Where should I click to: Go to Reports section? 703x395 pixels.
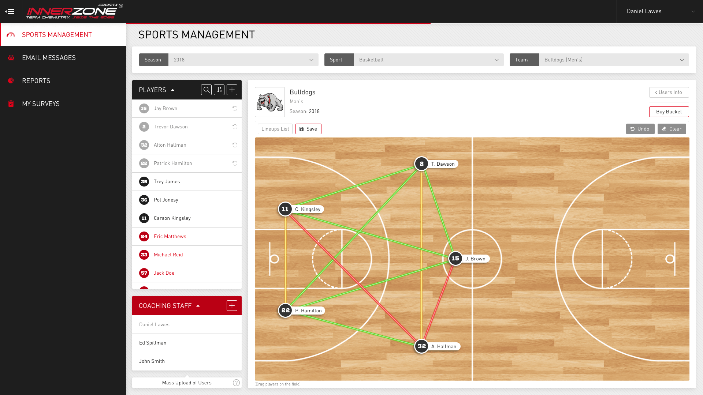click(x=36, y=81)
